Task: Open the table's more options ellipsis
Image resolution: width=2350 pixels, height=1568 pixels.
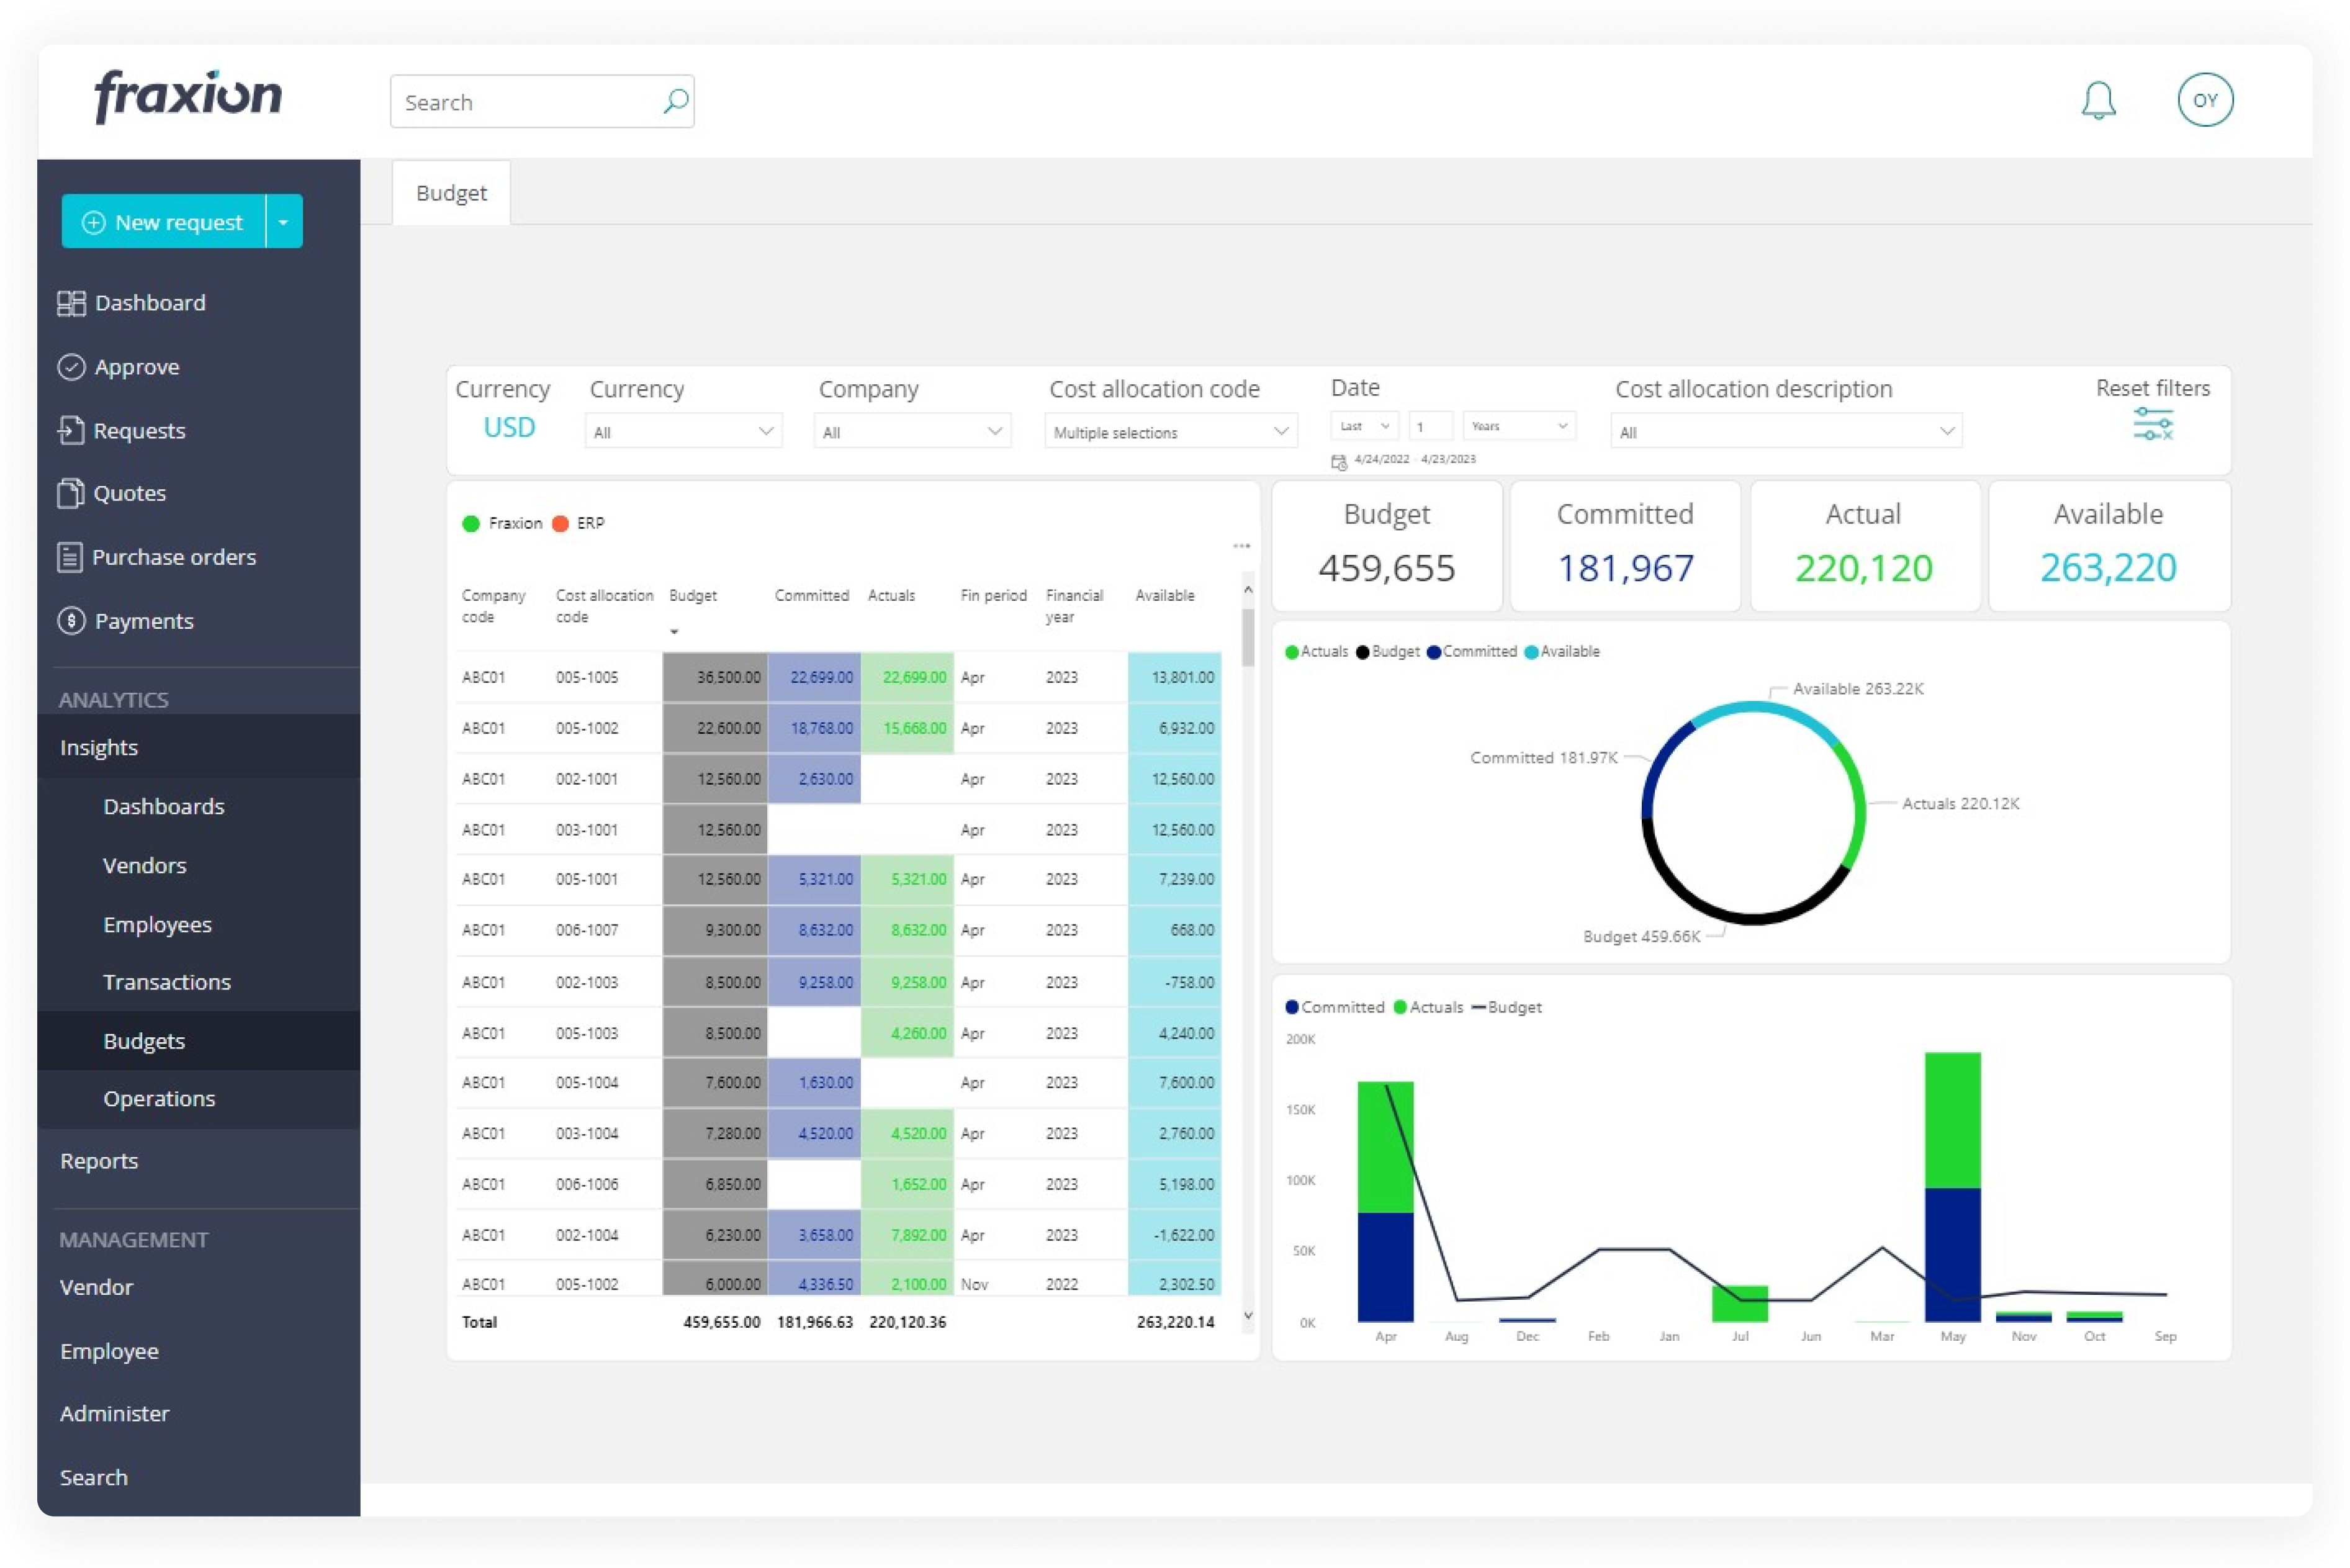Action: pos(1241,546)
